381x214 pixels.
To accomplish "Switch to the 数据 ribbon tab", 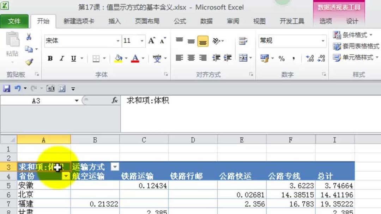I will [x=206, y=21].
